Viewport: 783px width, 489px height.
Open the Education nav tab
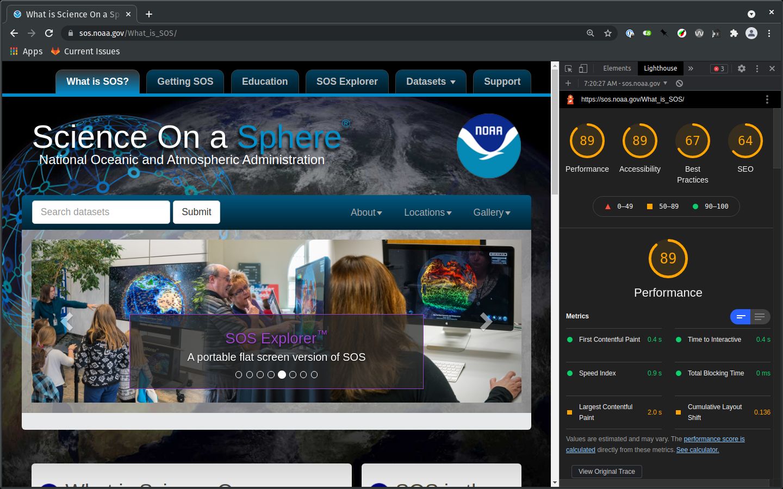[x=265, y=81]
